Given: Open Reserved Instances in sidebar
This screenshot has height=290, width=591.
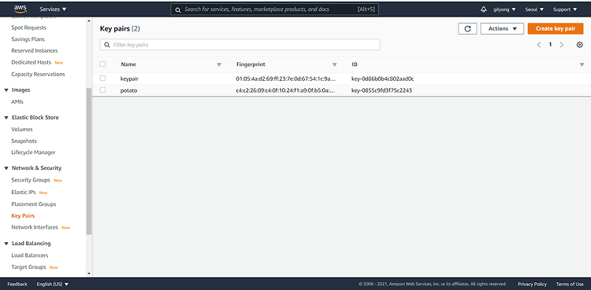Looking at the screenshot, I should [x=35, y=51].
